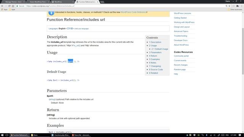Open Recent changes link
This screenshot has height=137, width=244.
click(x=181, y=65)
